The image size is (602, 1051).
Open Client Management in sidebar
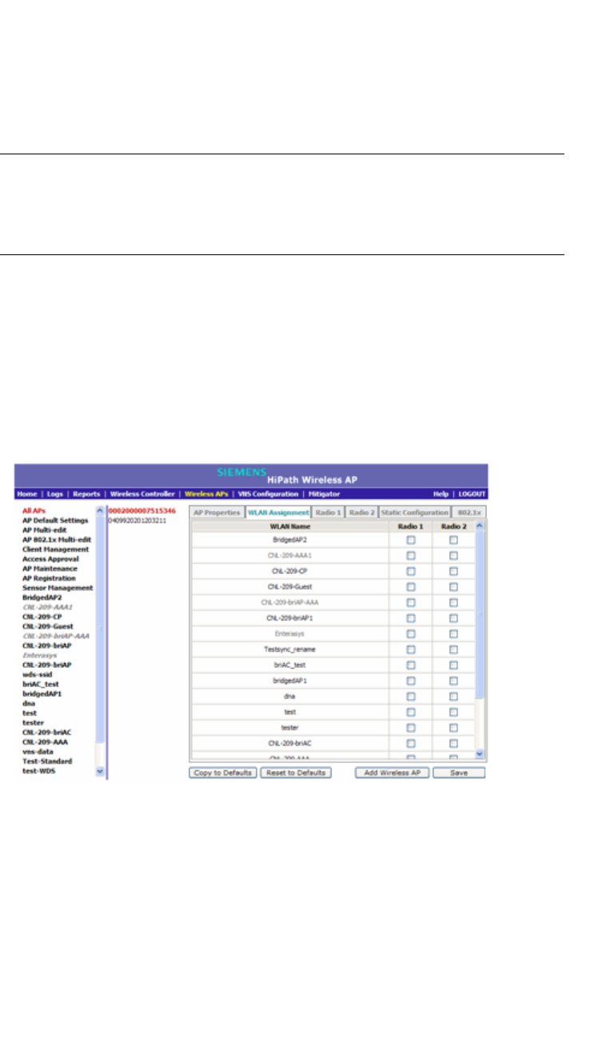55,549
